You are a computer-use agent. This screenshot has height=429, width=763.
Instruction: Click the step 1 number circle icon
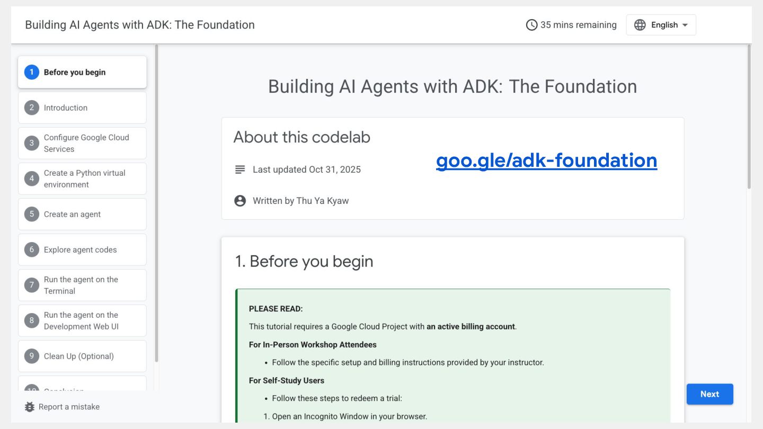click(x=32, y=72)
